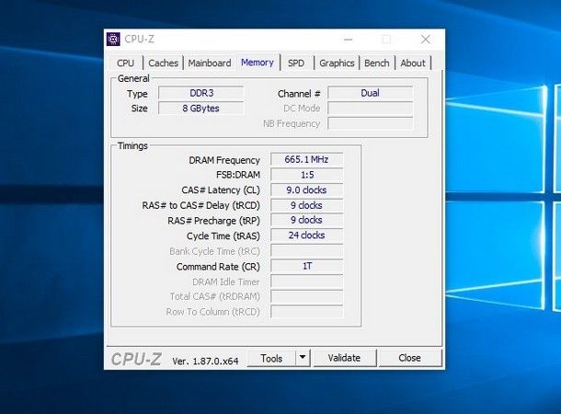561x414 pixels.
Task: Click the empty DRAM Idle Timer field
Action: coord(306,282)
